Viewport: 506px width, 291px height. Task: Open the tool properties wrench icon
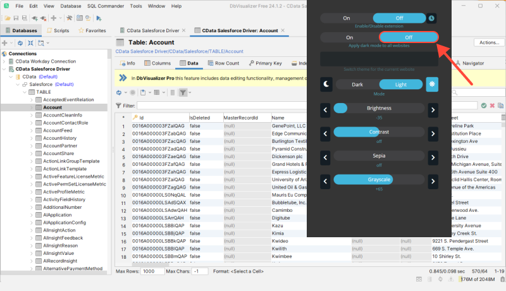69,18
